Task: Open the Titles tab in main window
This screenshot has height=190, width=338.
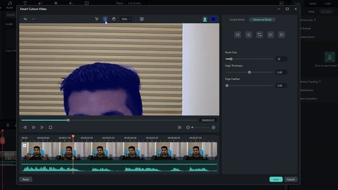Action: [25, 3]
